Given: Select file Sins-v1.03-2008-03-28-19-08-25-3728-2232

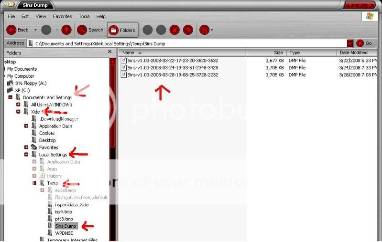Looking at the screenshot, I should coord(173,74).
